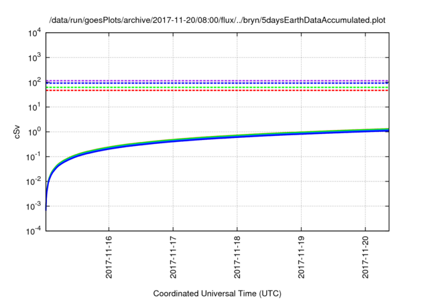Image resolution: width=429 pixels, height=300 pixels.
Task: Click the plot title file path text
Action: point(217,20)
